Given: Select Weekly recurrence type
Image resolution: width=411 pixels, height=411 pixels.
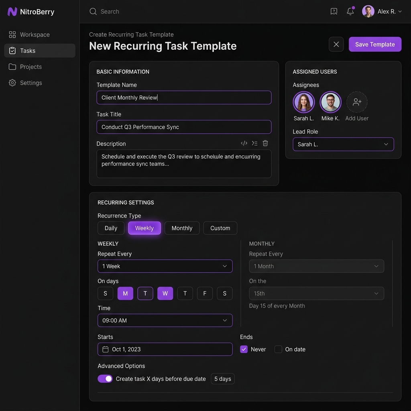Looking at the screenshot, I should pos(144,228).
